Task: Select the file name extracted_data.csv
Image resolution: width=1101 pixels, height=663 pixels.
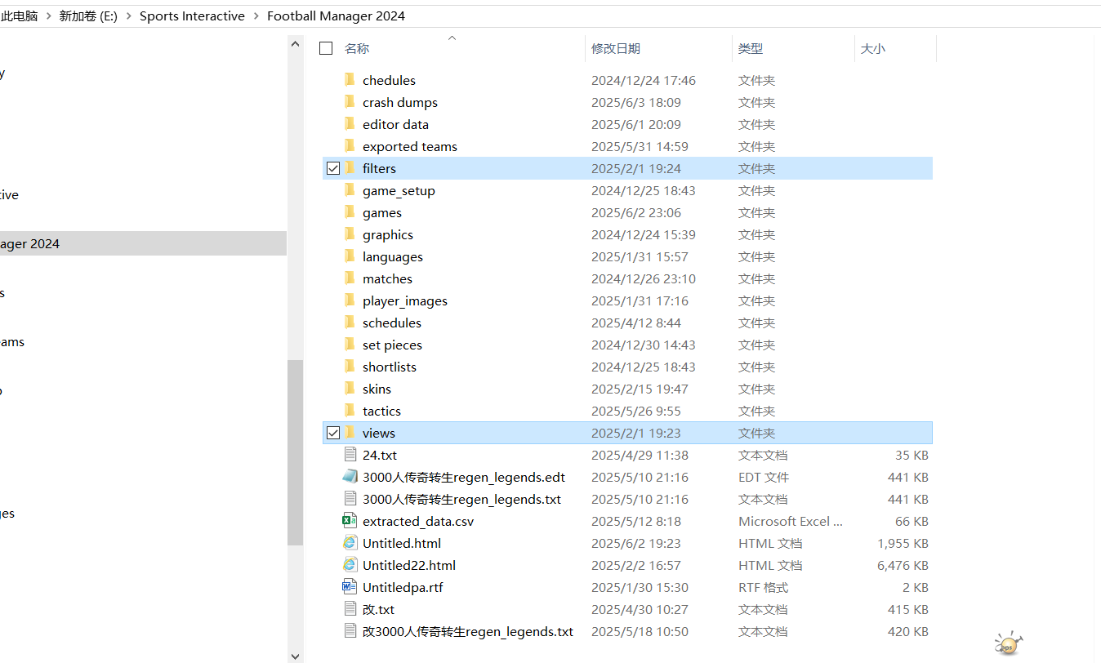Action: 418,521
